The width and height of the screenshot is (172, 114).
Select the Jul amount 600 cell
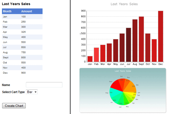click(24, 47)
